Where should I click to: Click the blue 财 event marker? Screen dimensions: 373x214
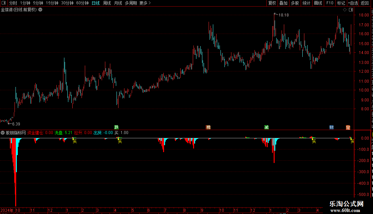(x=331, y=127)
